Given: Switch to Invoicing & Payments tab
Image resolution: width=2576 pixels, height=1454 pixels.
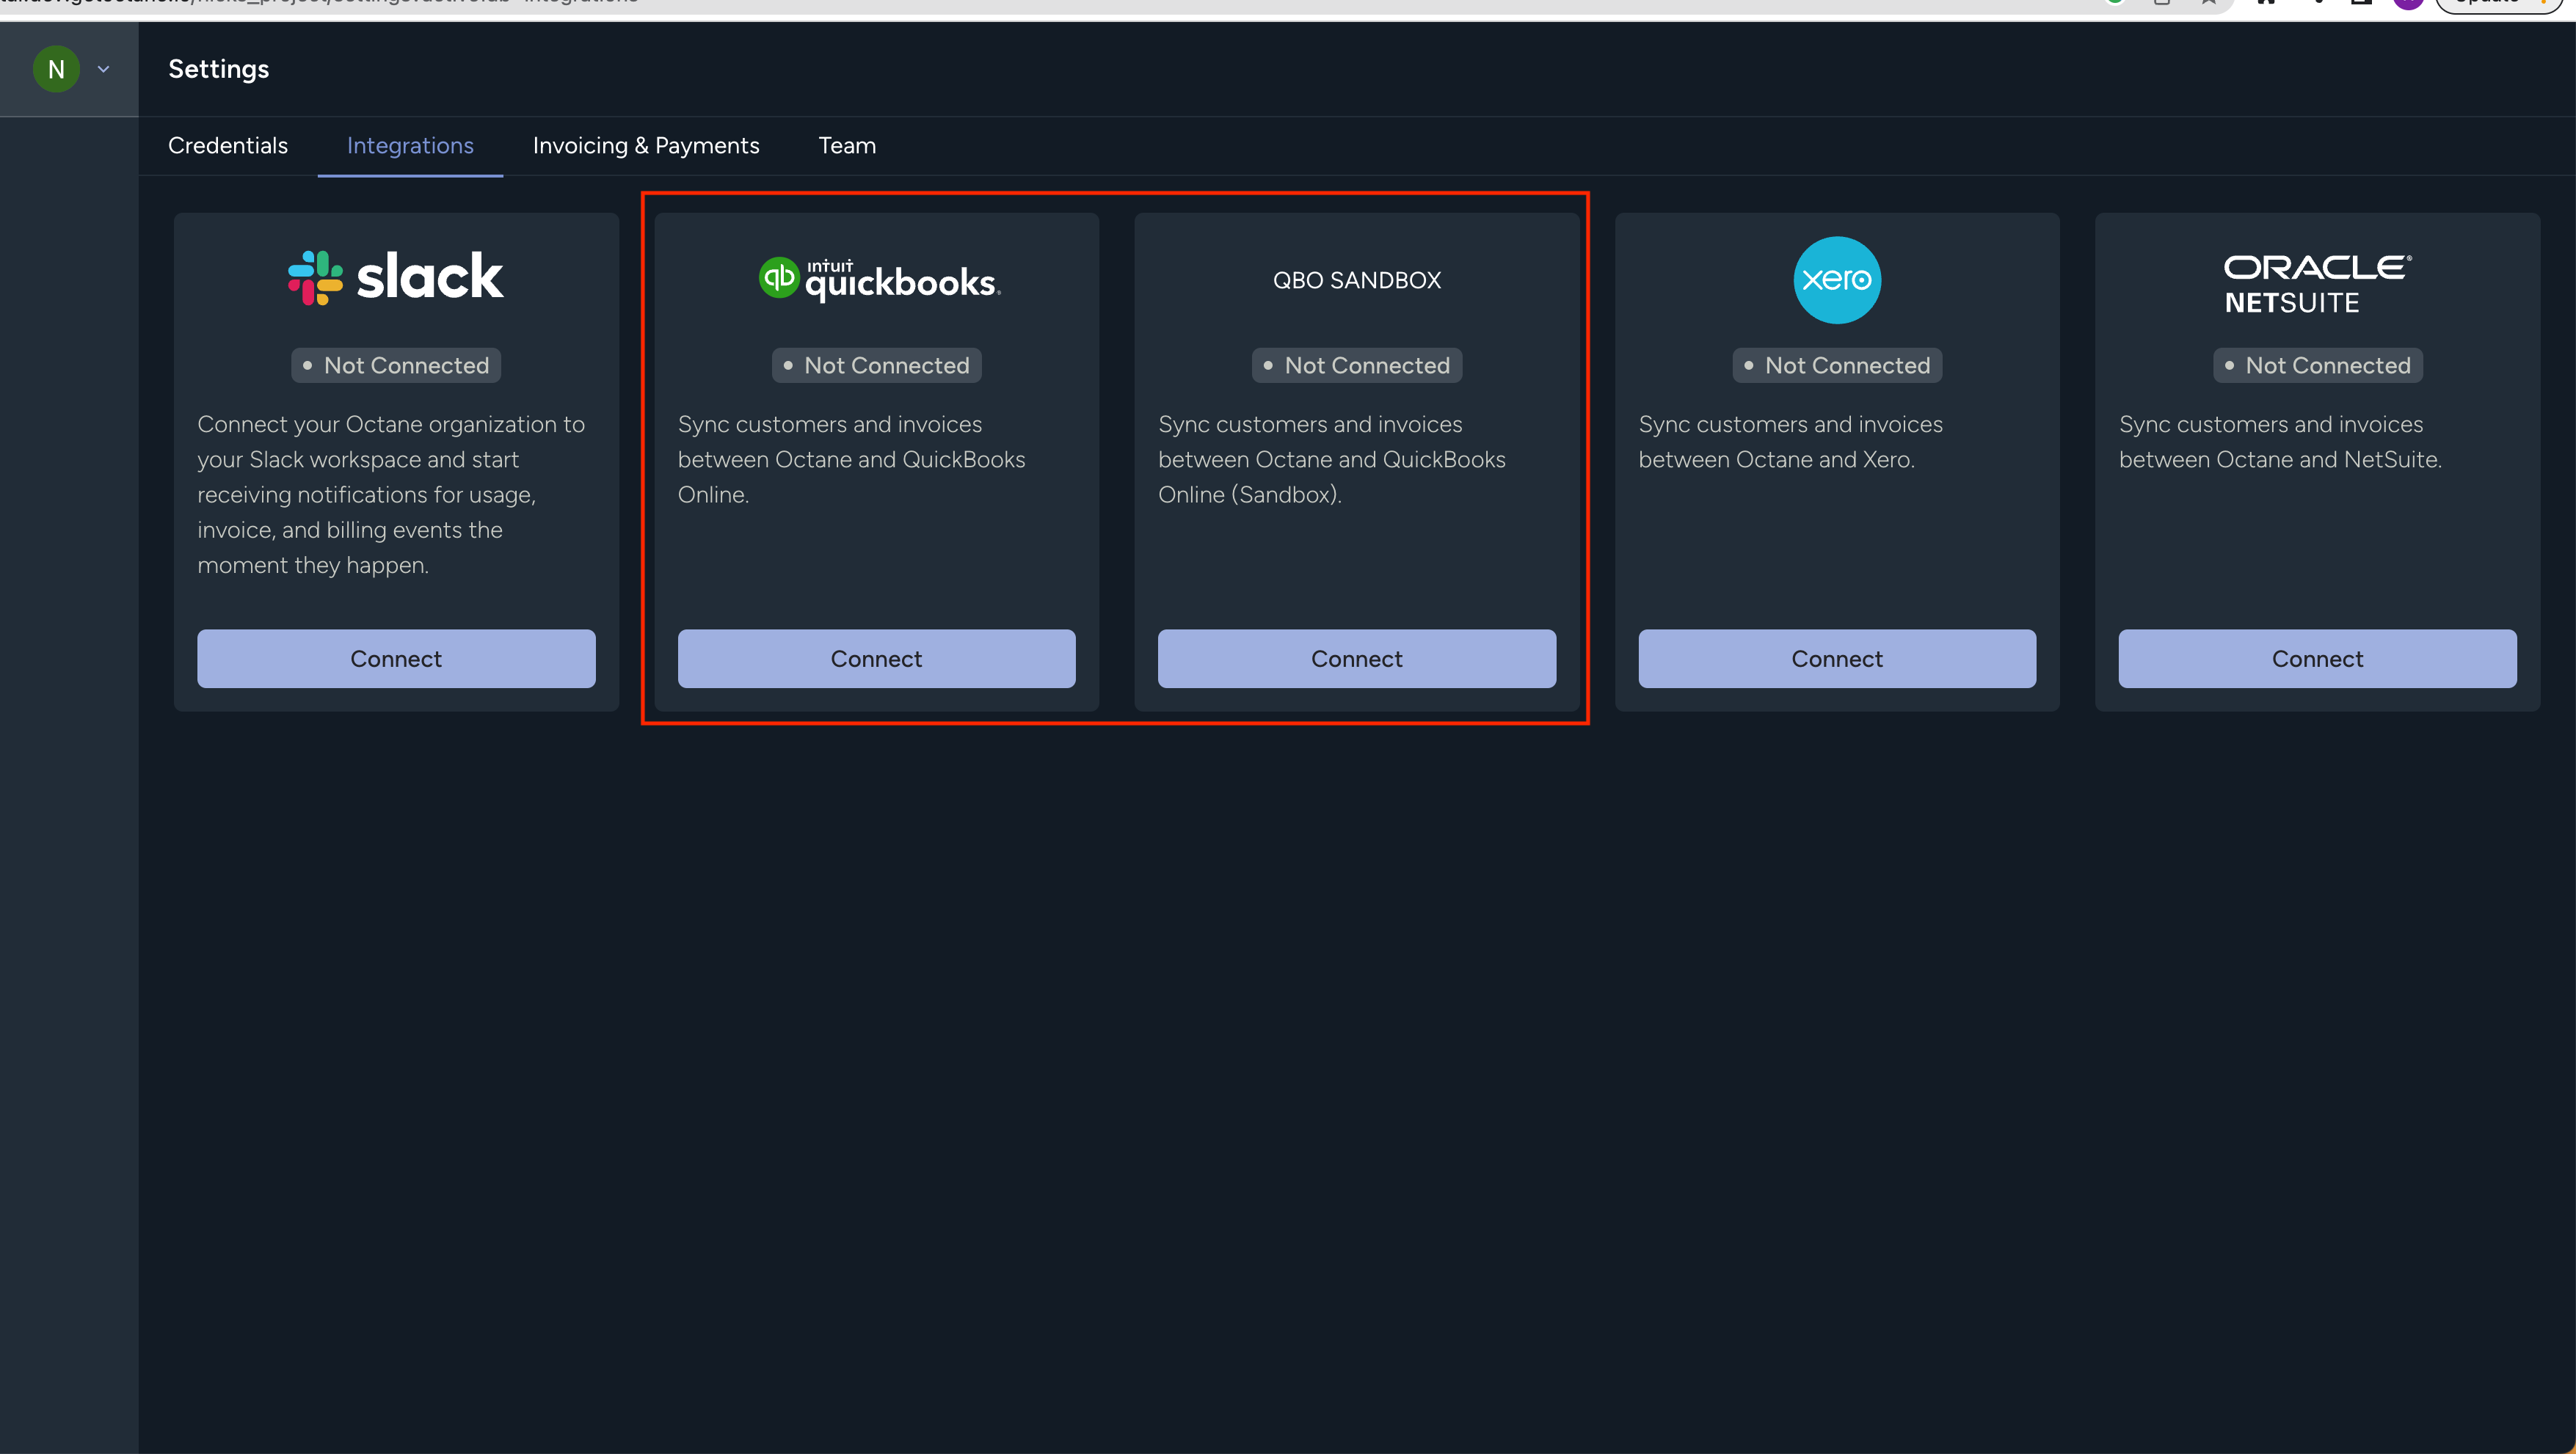Looking at the screenshot, I should pos(646,146).
